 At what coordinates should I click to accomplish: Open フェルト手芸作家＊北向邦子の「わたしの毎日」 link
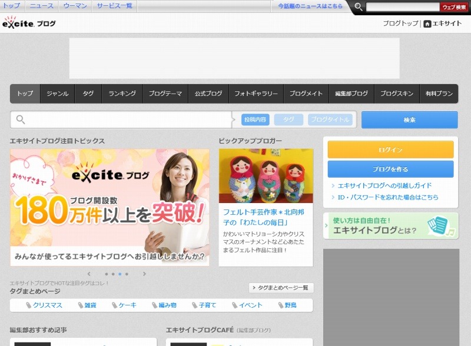click(x=263, y=217)
